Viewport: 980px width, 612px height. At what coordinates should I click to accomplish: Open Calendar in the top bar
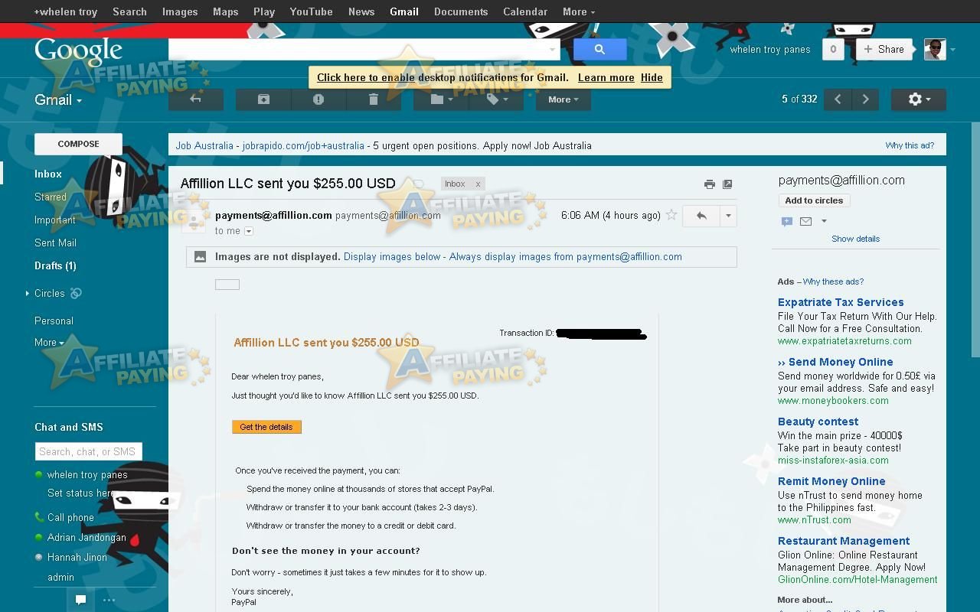[525, 11]
